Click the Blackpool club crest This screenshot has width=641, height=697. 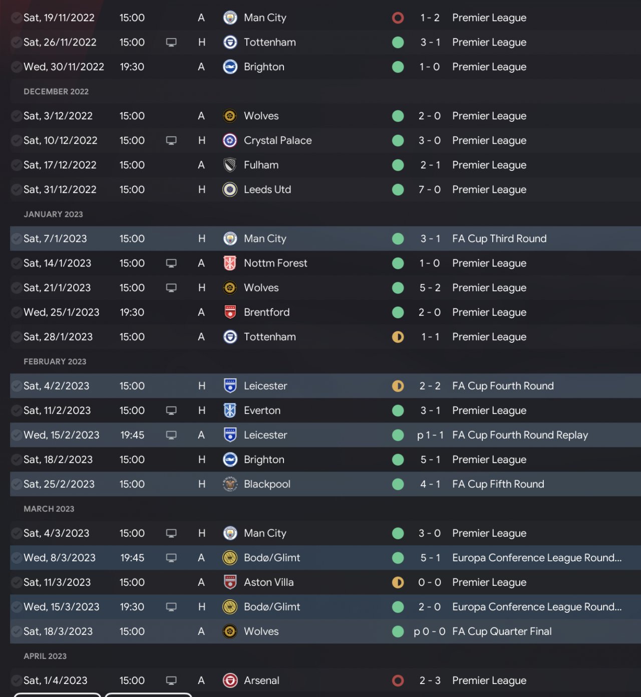coord(230,484)
